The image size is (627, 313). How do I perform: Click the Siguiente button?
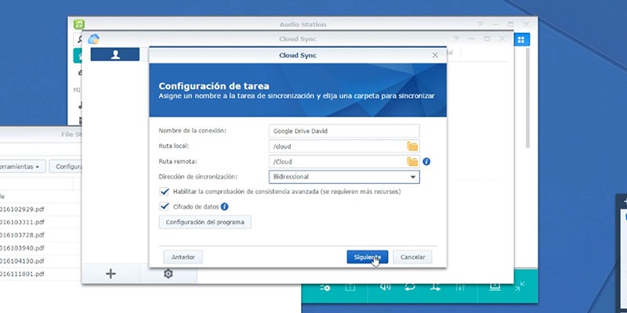(x=367, y=257)
